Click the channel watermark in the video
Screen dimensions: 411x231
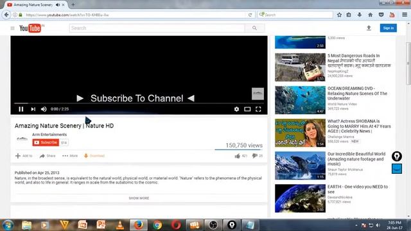tap(258, 94)
